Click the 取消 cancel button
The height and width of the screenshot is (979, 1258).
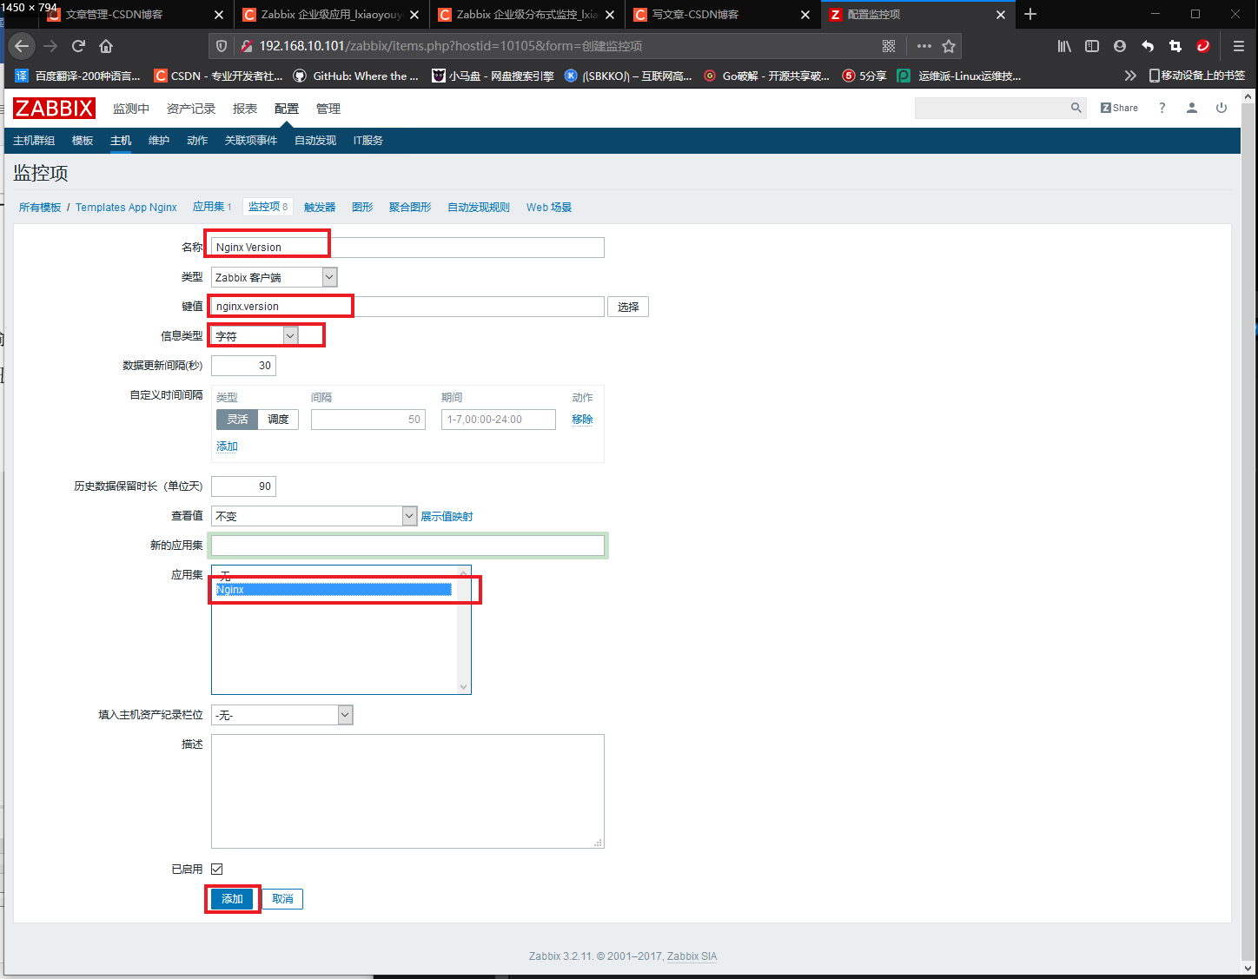click(282, 899)
